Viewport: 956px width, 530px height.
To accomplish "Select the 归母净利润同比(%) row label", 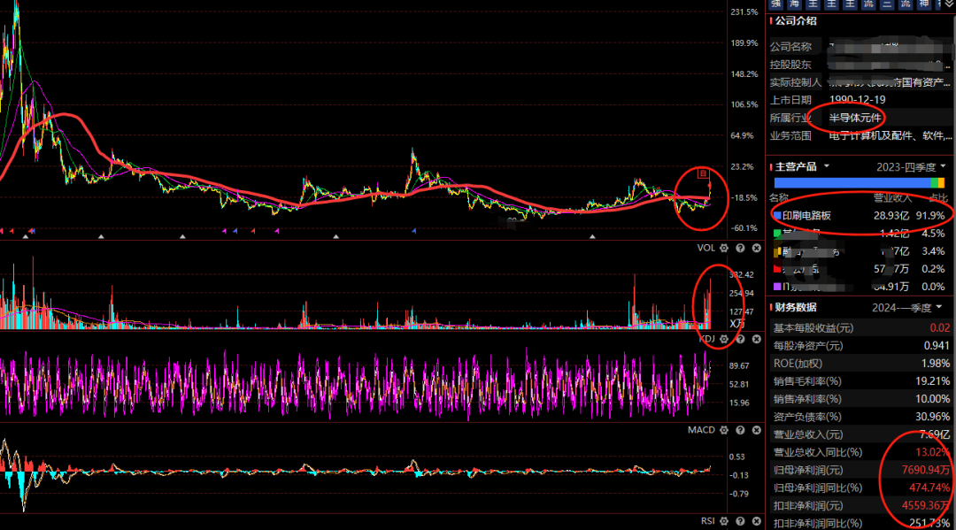I will 818,488.
